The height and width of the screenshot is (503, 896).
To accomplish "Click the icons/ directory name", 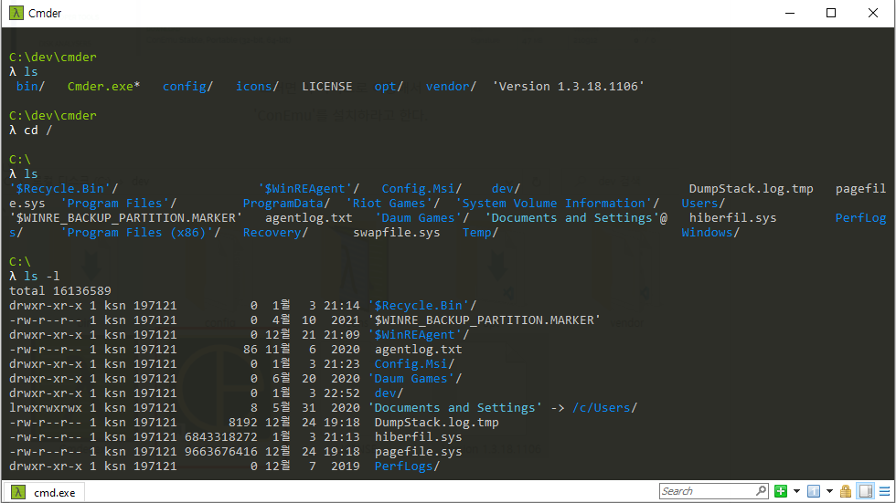I will [257, 86].
